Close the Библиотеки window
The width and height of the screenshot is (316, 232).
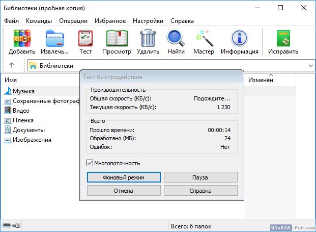pos(304,8)
